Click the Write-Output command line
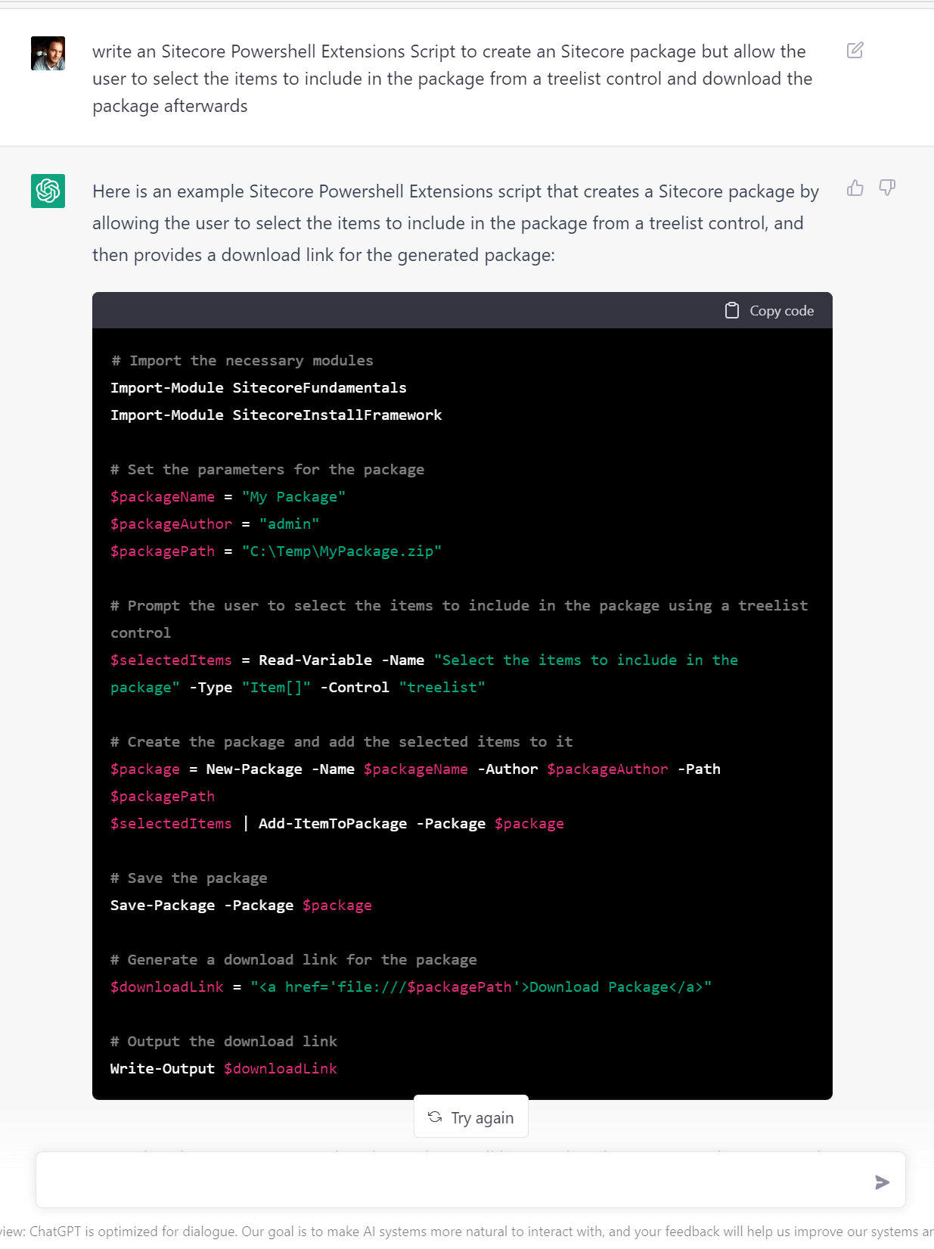 tap(224, 1069)
